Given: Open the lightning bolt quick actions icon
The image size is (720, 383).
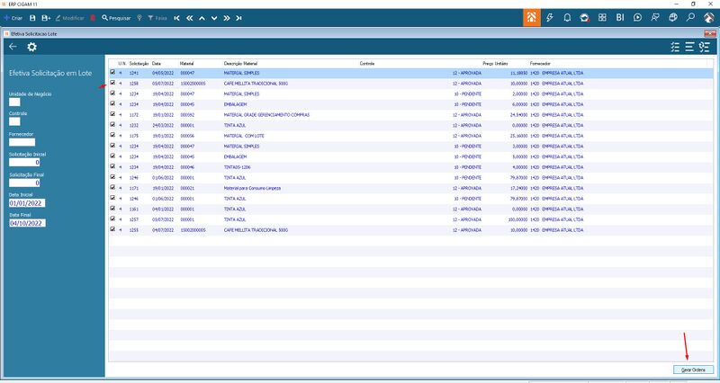Looking at the screenshot, I should (x=549, y=18).
